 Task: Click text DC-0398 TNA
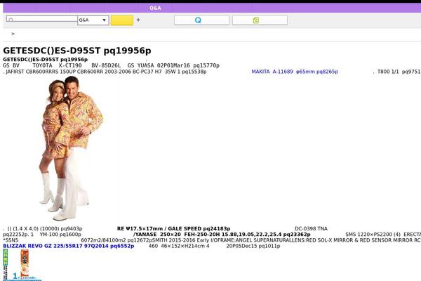point(311,228)
